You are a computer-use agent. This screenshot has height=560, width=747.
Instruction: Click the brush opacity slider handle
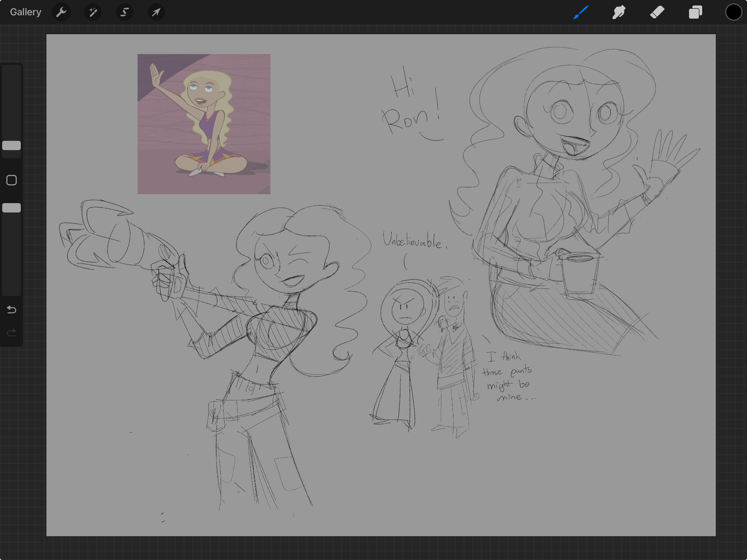[x=11, y=208]
